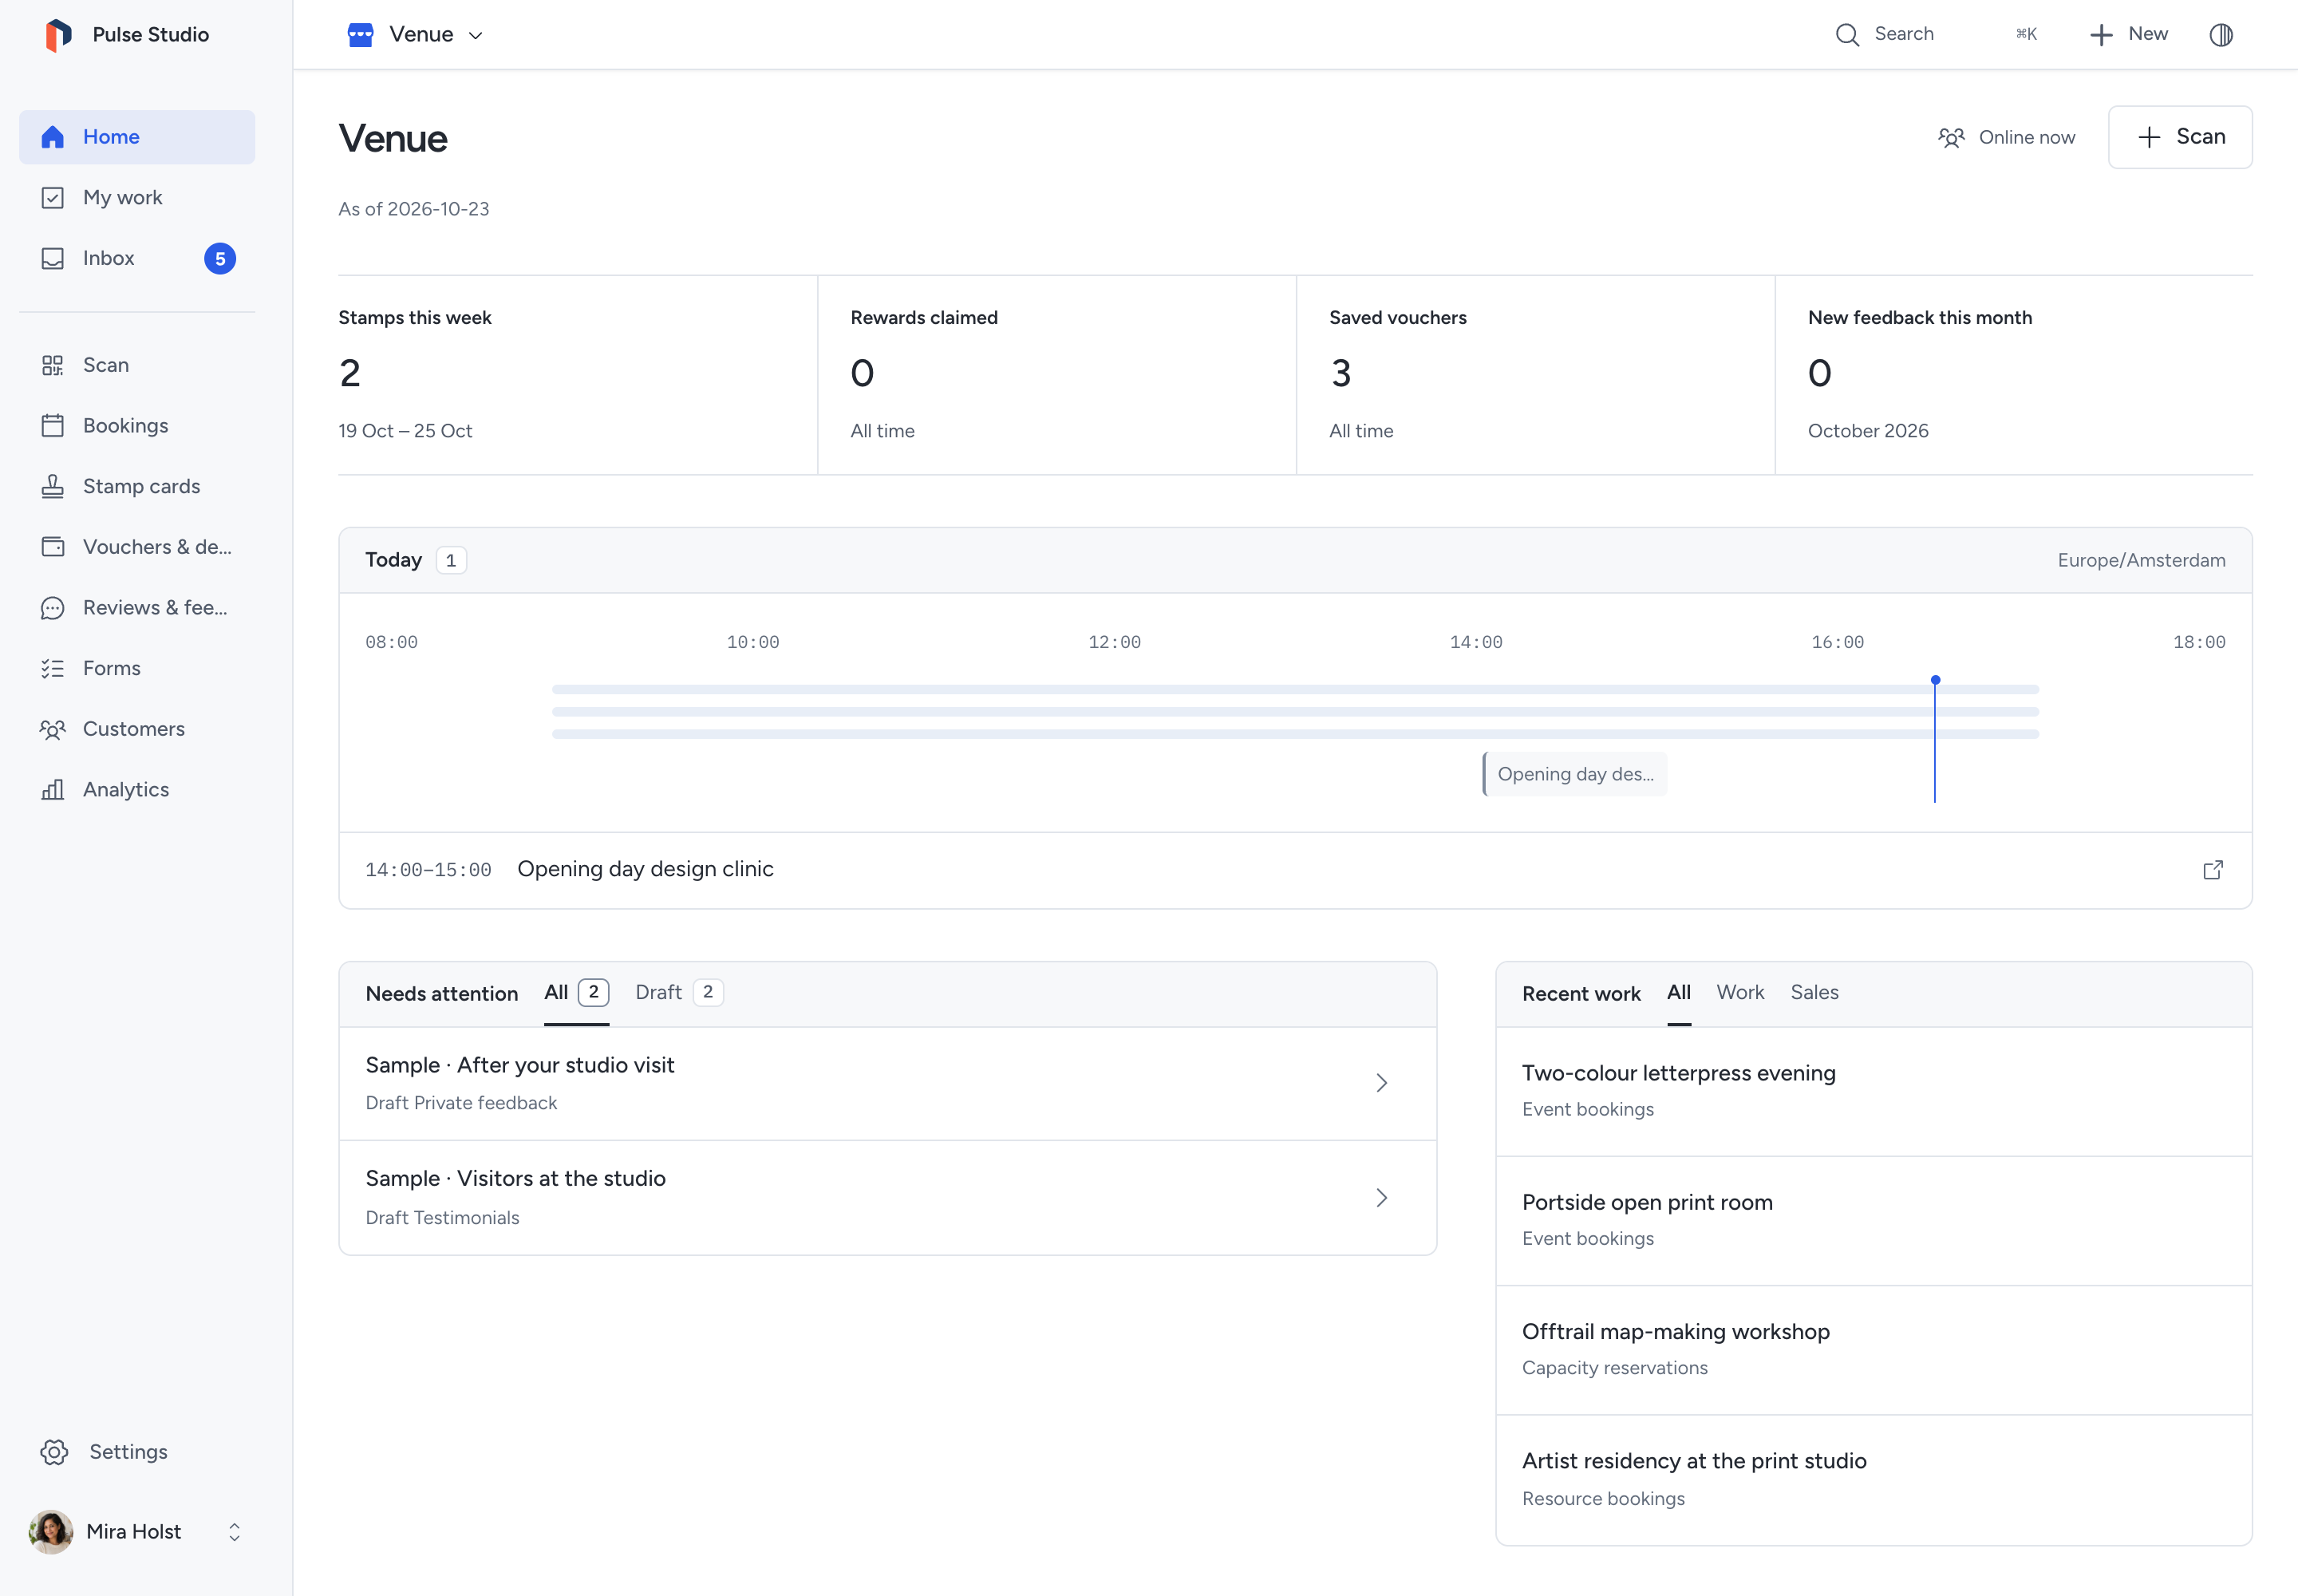Open Scan QR page in sidebar

(137, 365)
